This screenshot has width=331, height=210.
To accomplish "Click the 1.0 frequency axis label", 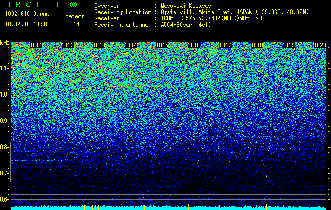I will click(x=5, y=95).
